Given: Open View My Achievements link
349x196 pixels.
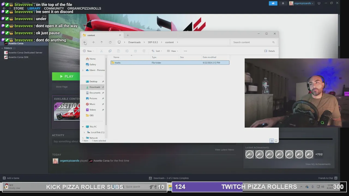Looking at the screenshot, I should [318, 164].
